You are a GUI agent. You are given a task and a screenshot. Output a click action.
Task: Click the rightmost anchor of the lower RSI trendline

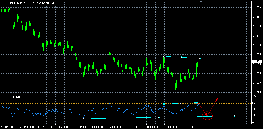[x=234, y=116]
